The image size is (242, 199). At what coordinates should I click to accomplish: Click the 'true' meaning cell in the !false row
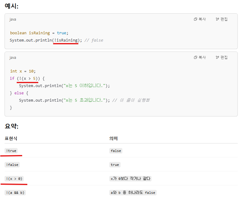(115, 165)
